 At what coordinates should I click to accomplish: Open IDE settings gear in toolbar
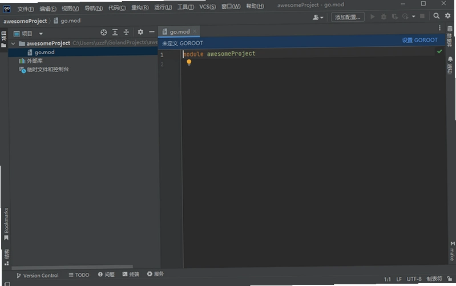[x=448, y=16]
